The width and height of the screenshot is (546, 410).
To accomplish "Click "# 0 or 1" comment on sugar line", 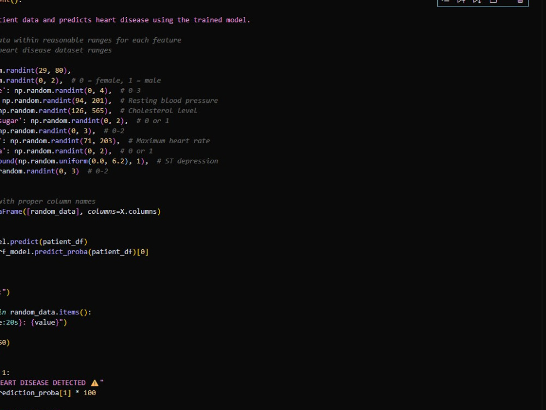I will pyautogui.click(x=152, y=121).
